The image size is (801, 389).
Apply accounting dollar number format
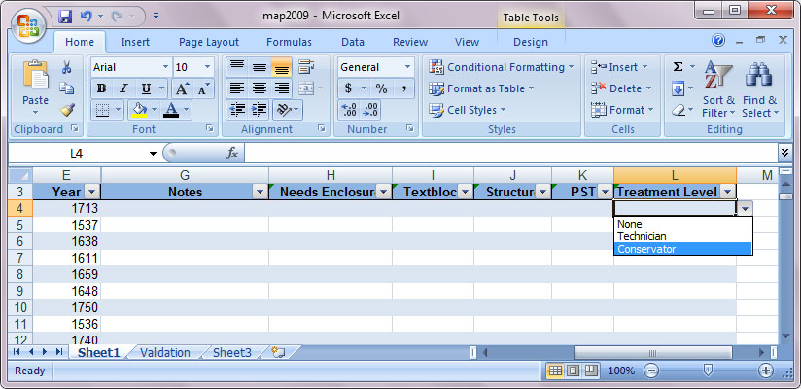pyautogui.click(x=348, y=88)
